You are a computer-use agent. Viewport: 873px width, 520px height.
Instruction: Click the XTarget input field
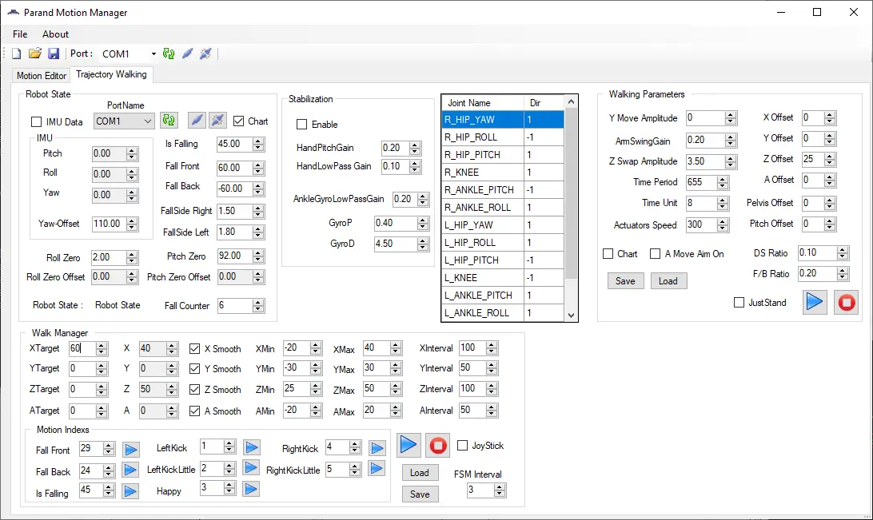coord(82,349)
